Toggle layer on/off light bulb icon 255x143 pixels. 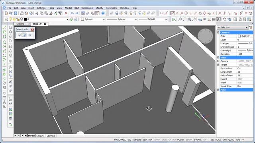coord(11,19)
